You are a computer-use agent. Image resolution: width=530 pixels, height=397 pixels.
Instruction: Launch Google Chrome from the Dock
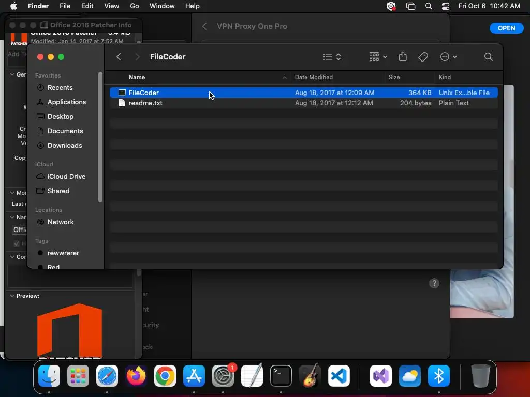[x=165, y=376]
